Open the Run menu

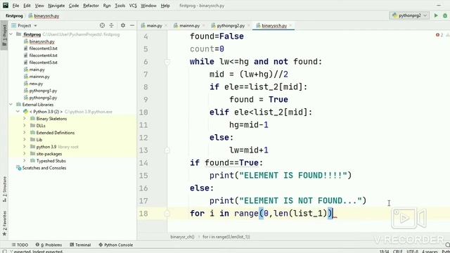[107, 6]
